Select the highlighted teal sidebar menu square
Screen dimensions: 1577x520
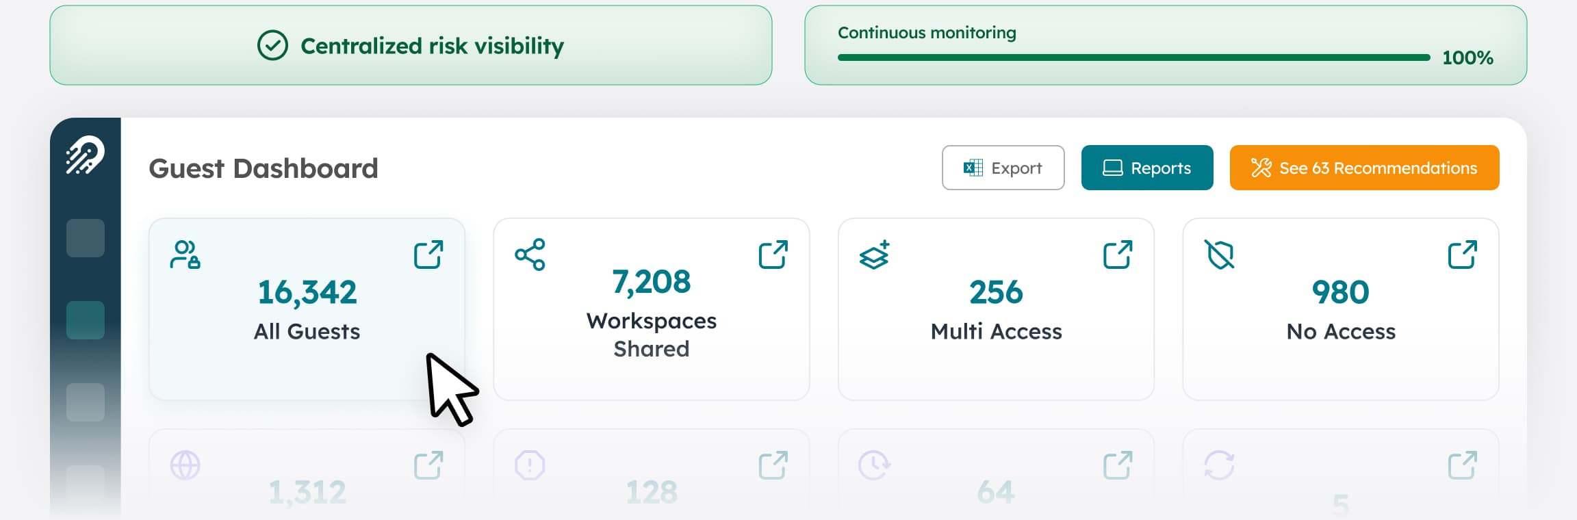pos(86,320)
